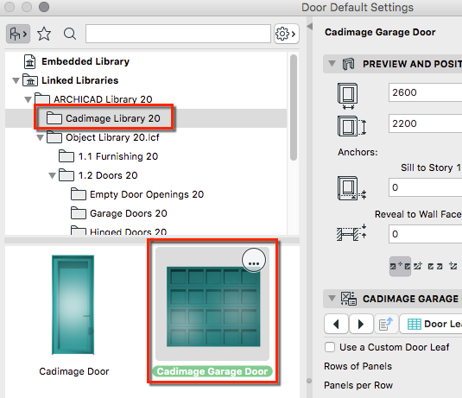Click the Anchors: label
The image size is (462, 398).
(358, 152)
